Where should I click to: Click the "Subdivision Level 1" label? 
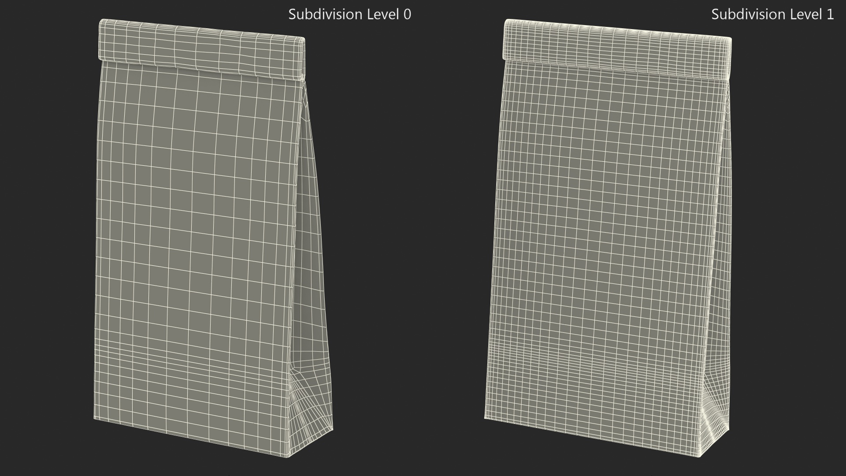coord(772,14)
